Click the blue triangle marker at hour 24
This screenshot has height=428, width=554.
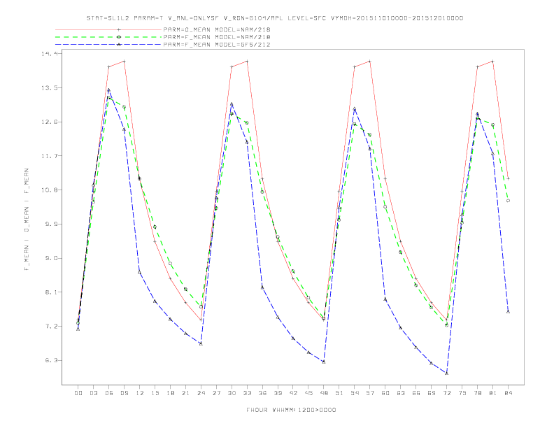point(201,343)
